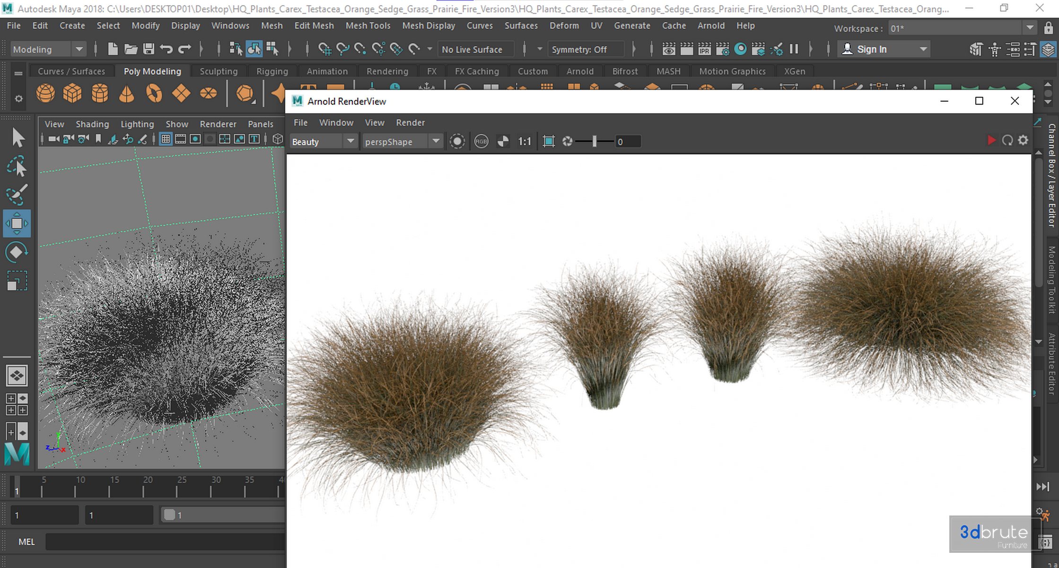The width and height of the screenshot is (1059, 568).
Task: Select the Lasso selection tool
Action: coord(17,167)
